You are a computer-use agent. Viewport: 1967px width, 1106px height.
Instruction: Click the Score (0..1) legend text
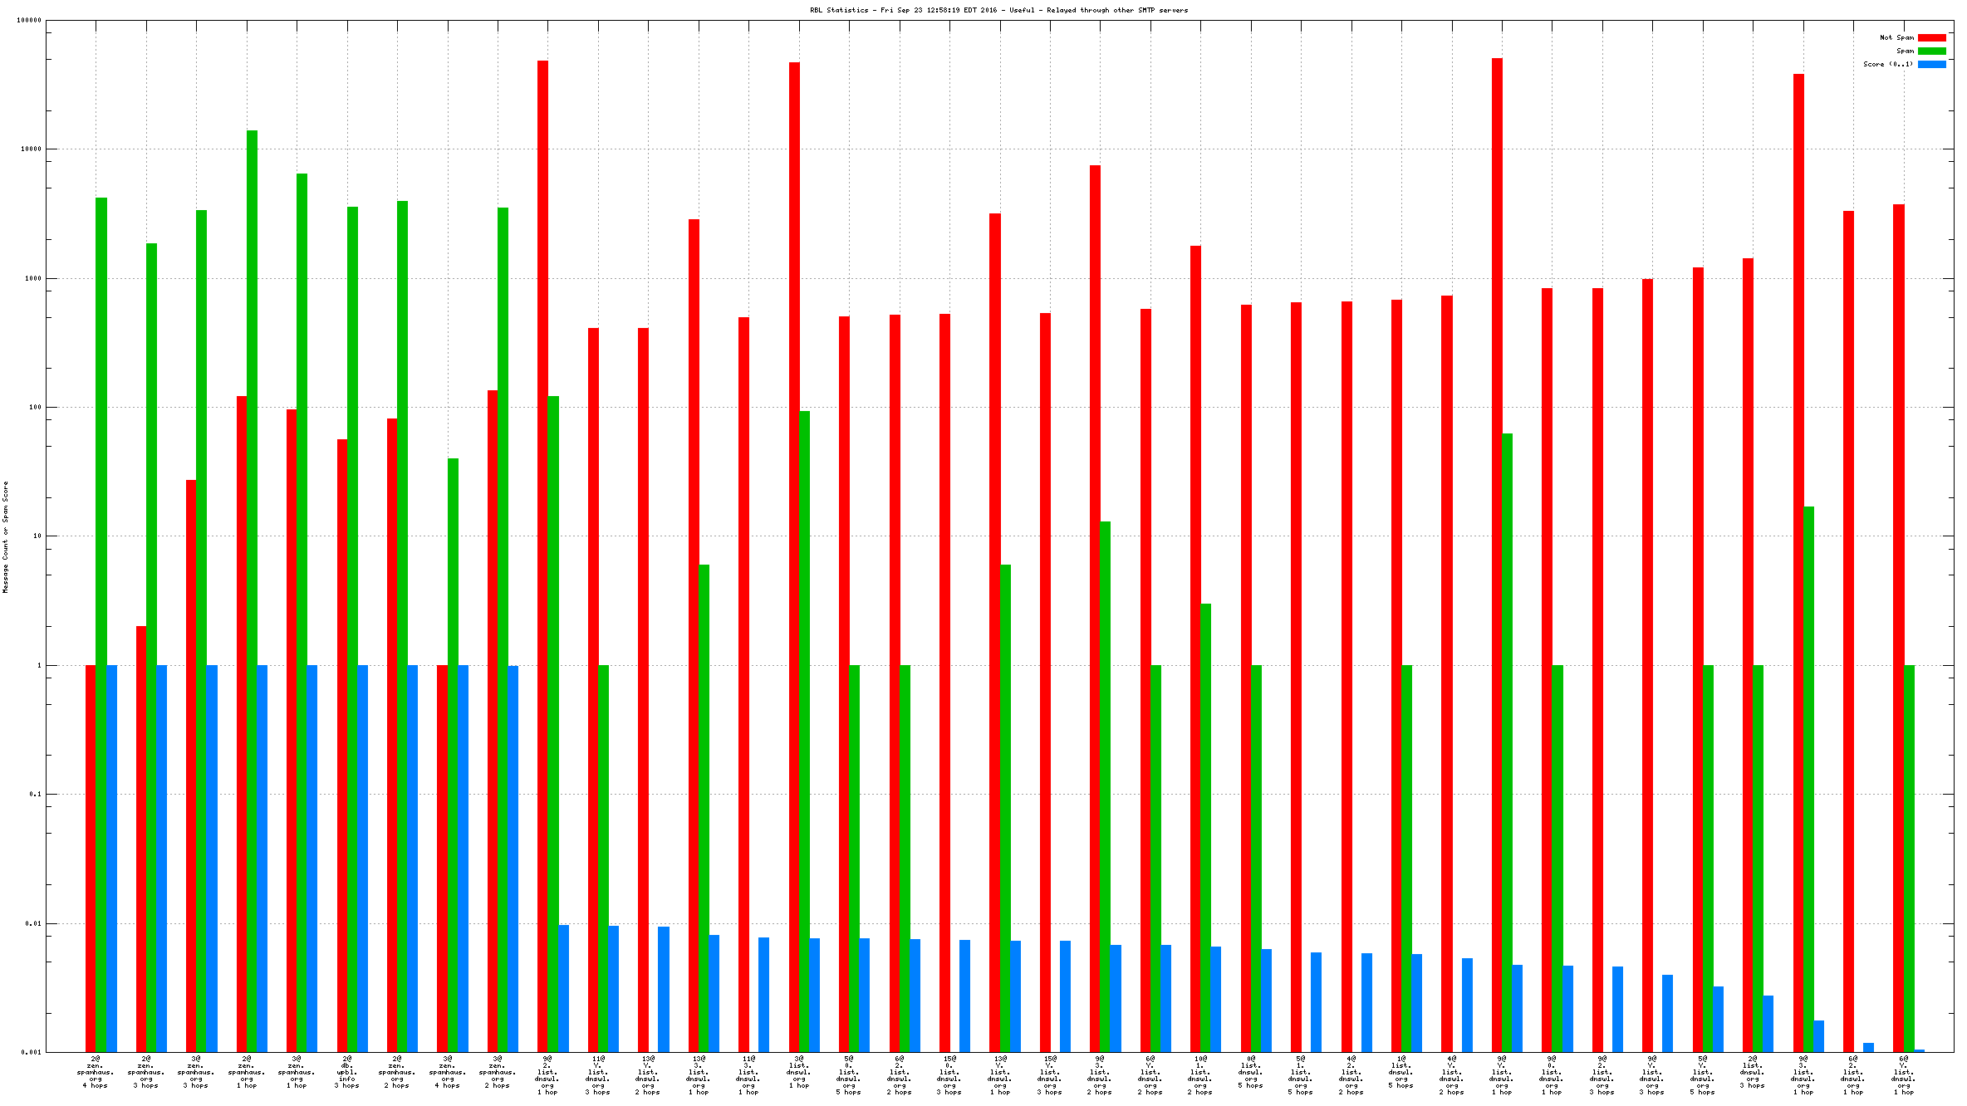coord(1887,64)
